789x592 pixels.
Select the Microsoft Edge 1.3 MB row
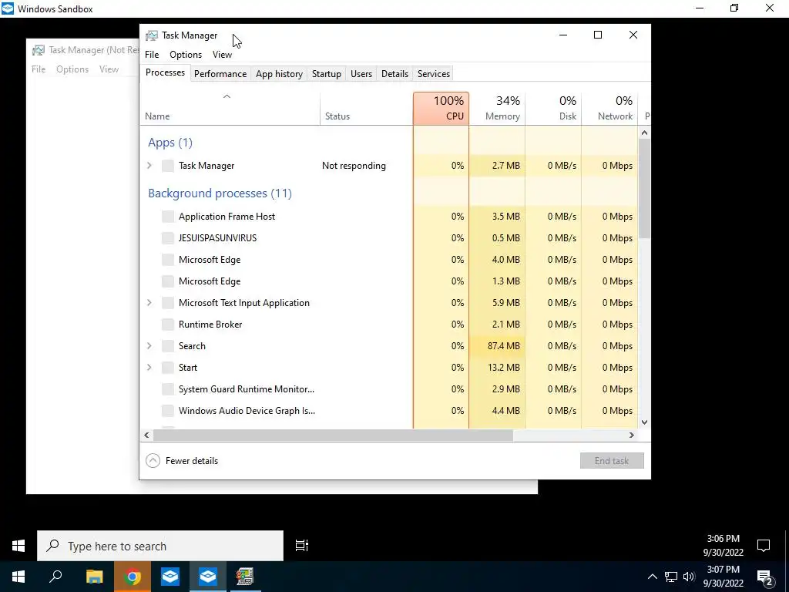[388, 281]
